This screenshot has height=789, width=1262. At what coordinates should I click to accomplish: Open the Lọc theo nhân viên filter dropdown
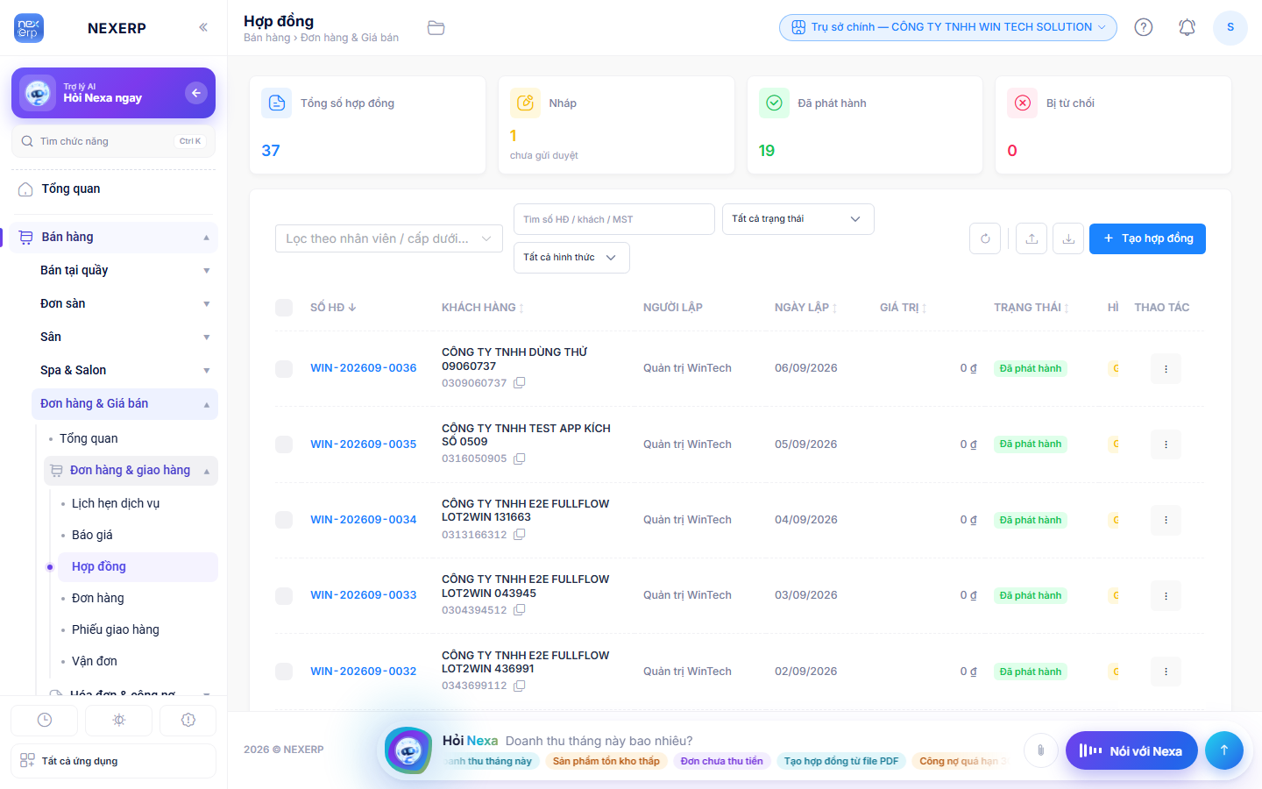[389, 238]
